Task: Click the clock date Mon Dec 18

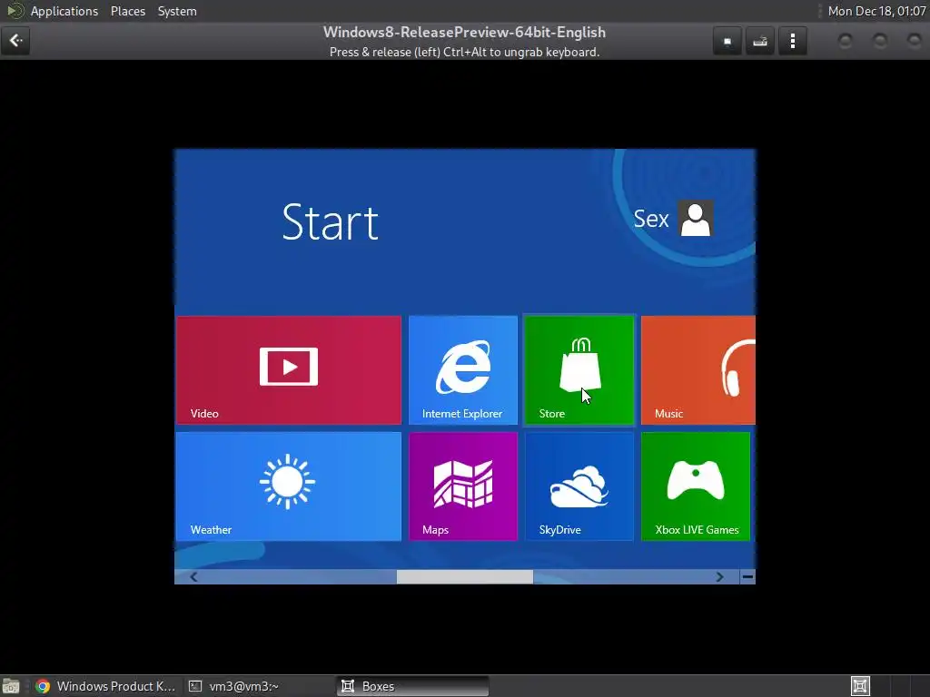Action: (x=876, y=11)
